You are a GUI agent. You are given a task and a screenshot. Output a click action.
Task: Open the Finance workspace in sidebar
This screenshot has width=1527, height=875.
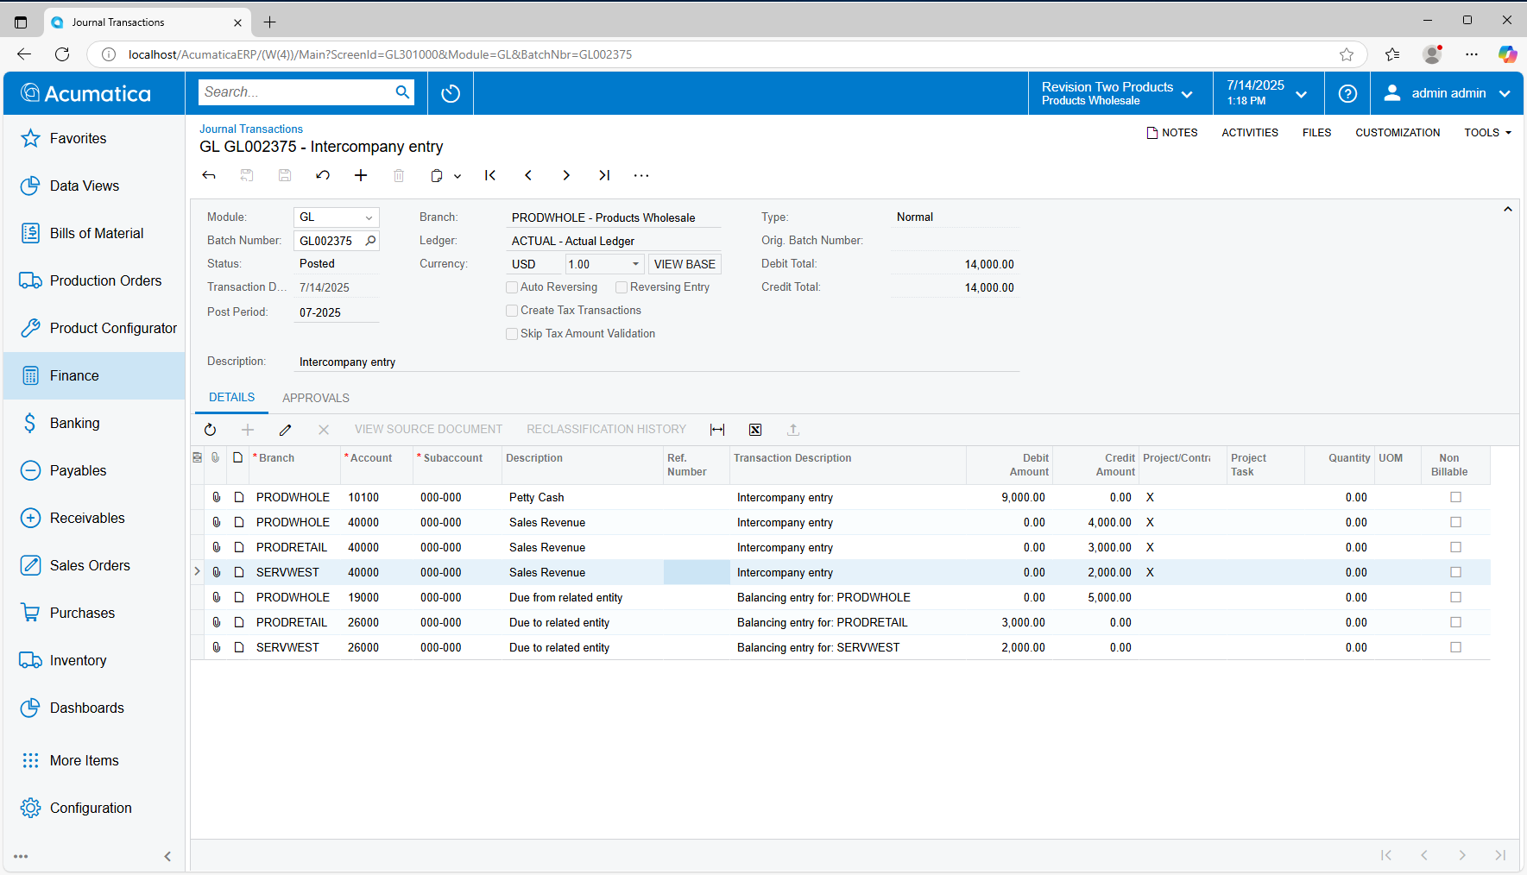[x=94, y=375]
